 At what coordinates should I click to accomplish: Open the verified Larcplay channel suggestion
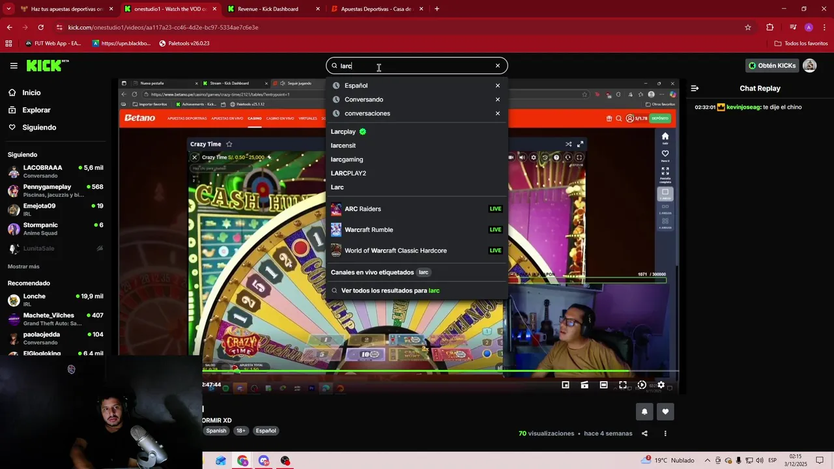[x=416, y=132]
